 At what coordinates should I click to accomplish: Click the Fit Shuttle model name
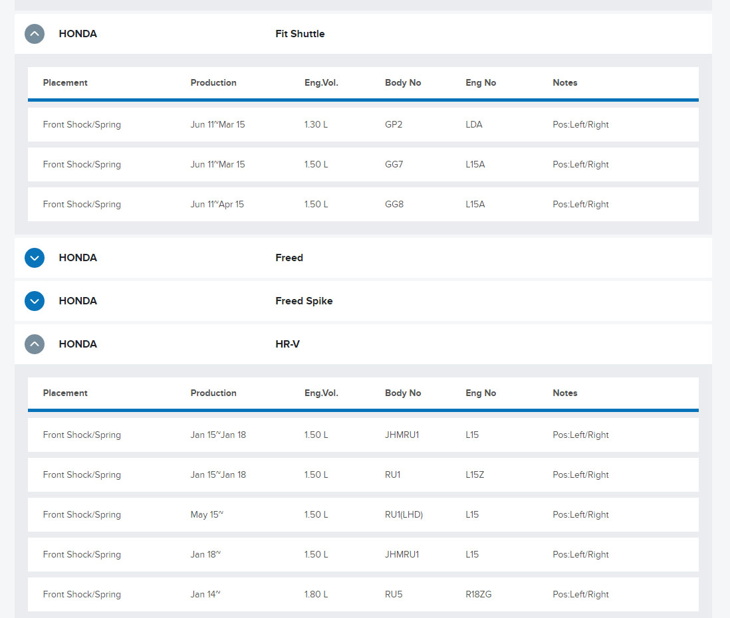(x=300, y=34)
